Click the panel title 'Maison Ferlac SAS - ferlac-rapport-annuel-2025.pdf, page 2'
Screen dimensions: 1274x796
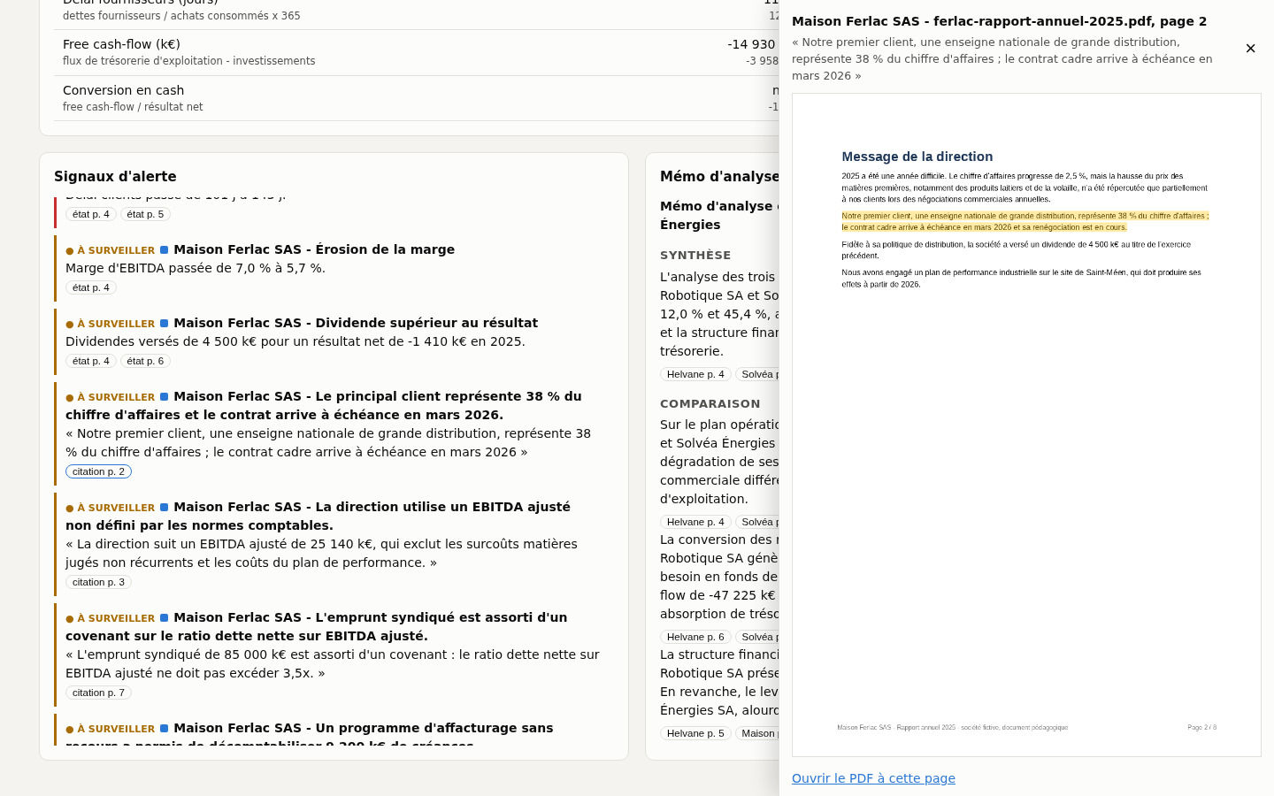coord(999,21)
